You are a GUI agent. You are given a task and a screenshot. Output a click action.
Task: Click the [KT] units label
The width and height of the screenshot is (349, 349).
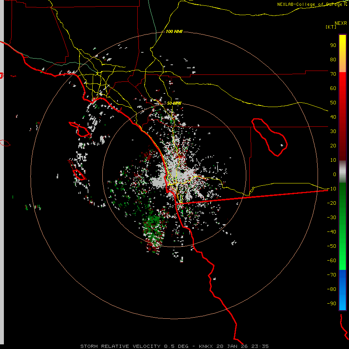click(x=331, y=27)
